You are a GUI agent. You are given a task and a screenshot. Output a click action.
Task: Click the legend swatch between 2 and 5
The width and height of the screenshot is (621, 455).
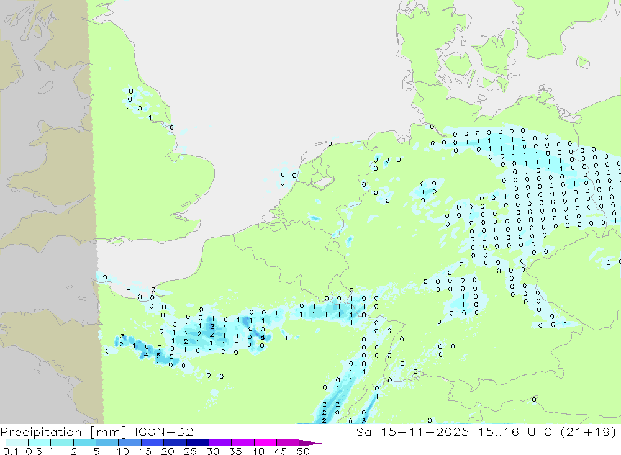point(84,443)
